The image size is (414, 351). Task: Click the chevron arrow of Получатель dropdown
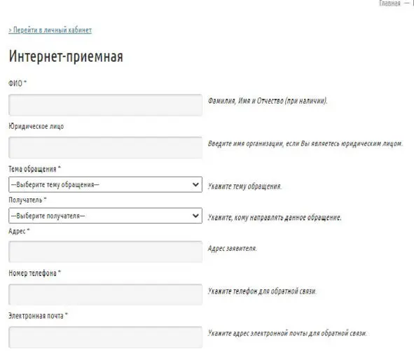point(195,216)
